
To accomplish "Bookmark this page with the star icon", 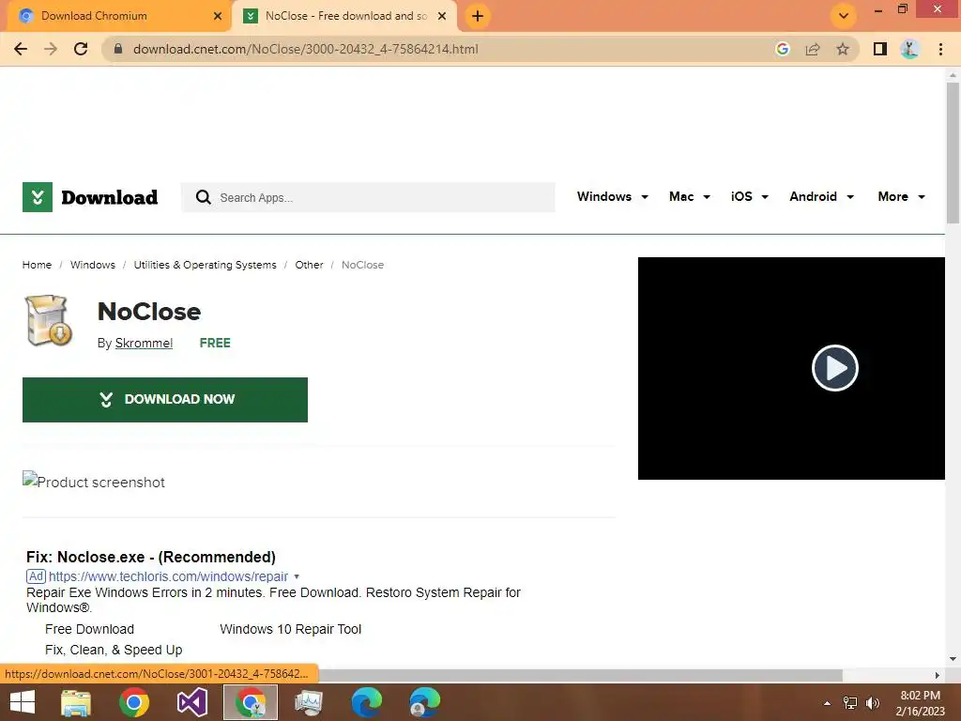I will (x=843, y=49).
